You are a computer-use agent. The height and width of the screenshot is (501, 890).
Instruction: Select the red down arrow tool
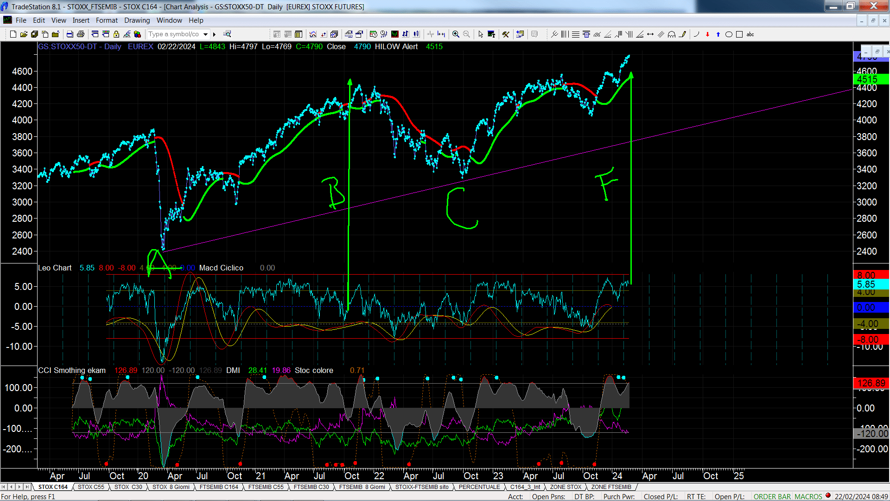707,34
